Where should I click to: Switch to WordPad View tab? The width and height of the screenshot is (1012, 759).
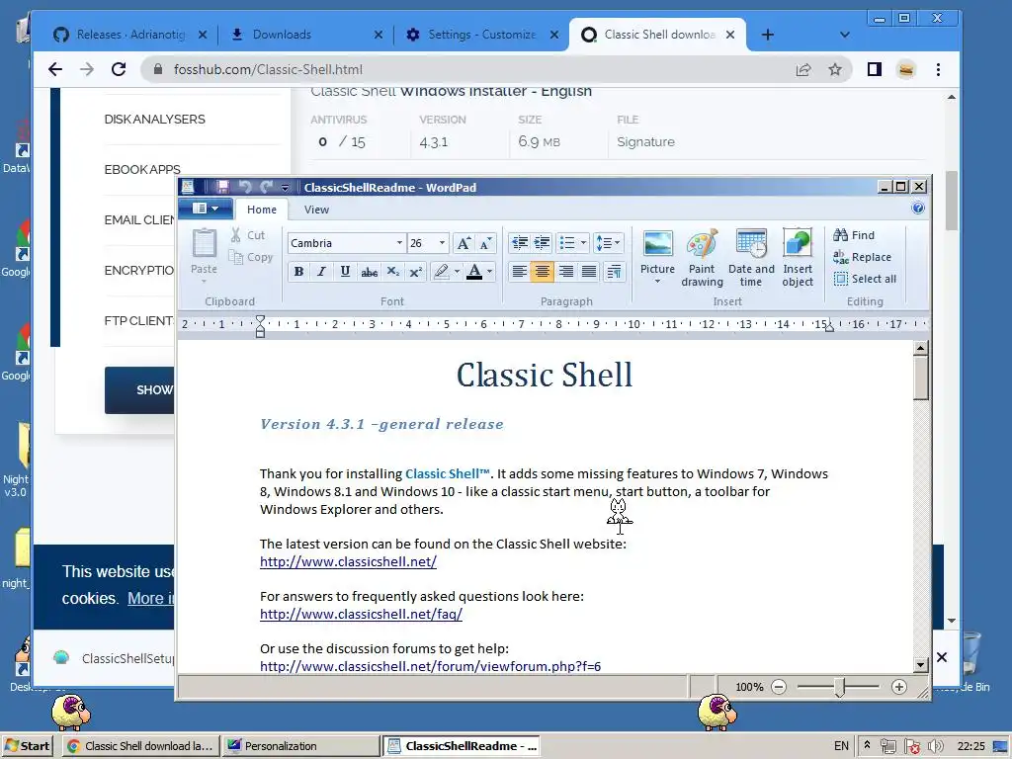point(316,210)
